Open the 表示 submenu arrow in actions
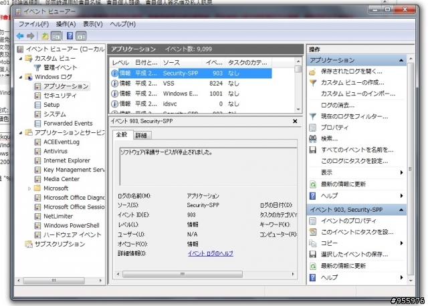 [401, 172]
